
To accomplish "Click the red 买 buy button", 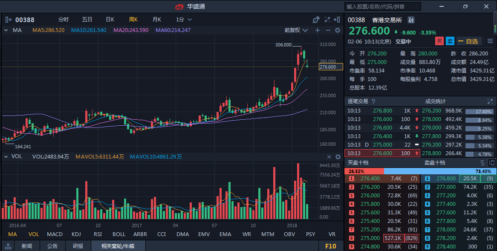I will click(x=439, y=41).
